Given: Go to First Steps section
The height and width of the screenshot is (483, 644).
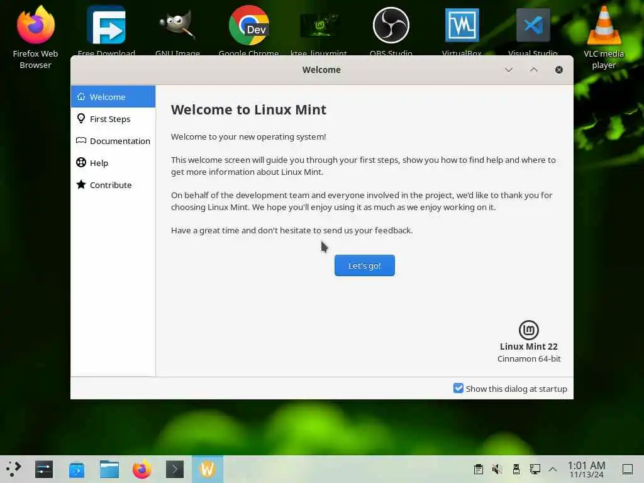Looking at the screenshot, I should click(x=113, y=119).
